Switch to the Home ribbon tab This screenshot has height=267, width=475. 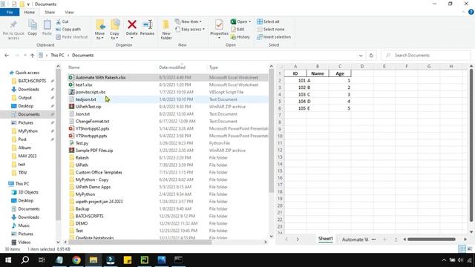pos(30,12)
